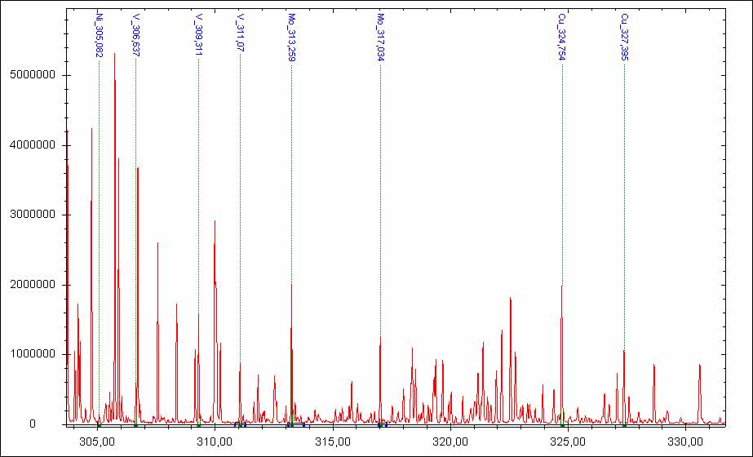Click the 330,00 x-axis tick label
The image size is (753, 457).
point(684,441)
